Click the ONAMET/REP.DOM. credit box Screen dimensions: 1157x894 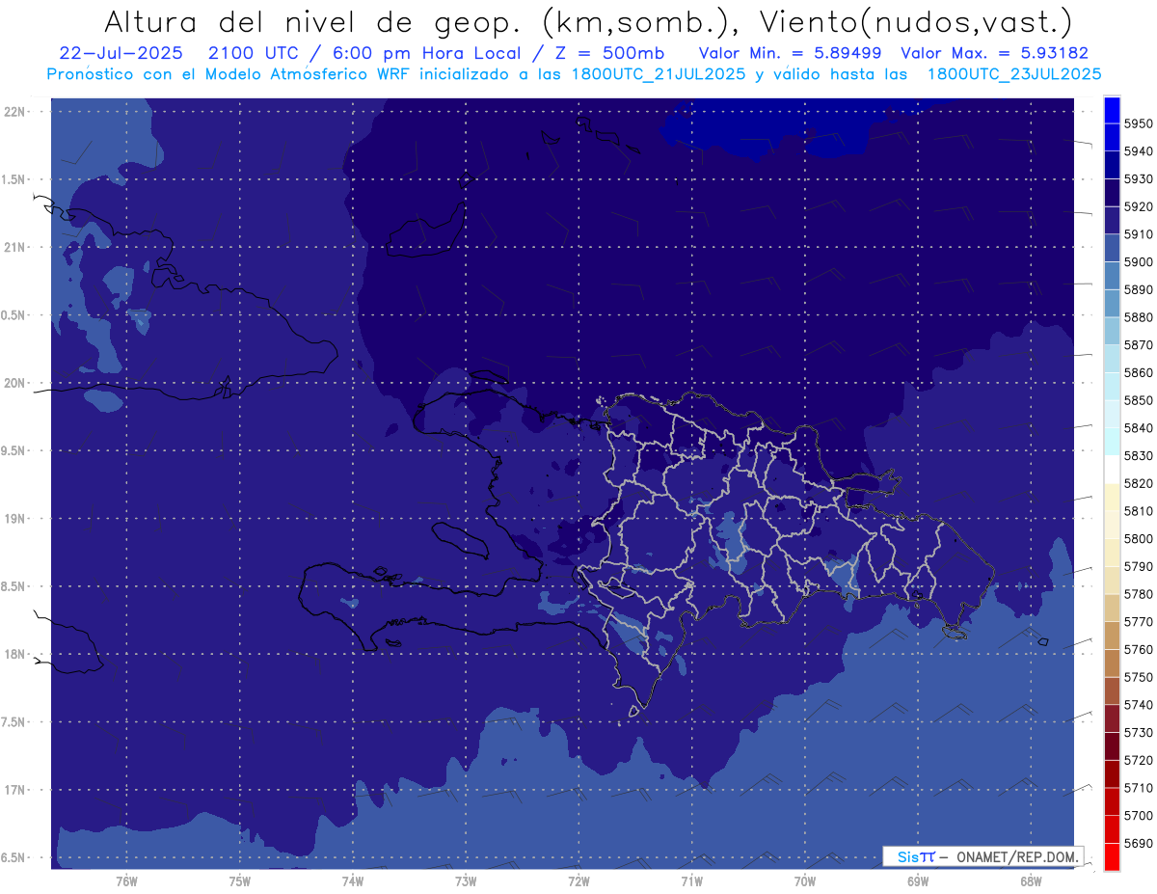[x=983, y=856]
